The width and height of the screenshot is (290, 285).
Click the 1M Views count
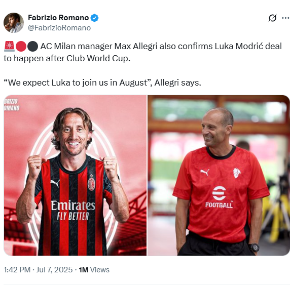coord(94,270)
